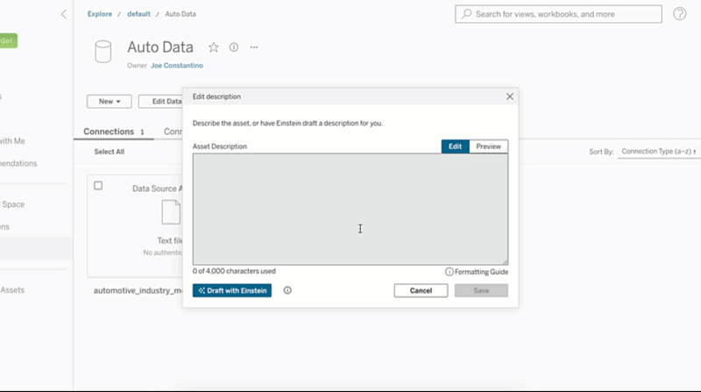Collapse the sidebar with chevron arrow
701x392 pixels.
[63, 14]
